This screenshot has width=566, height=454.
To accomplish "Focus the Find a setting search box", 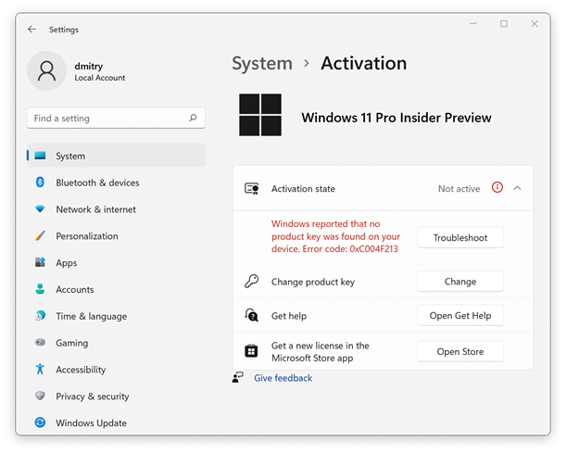I will pos(116,118).
